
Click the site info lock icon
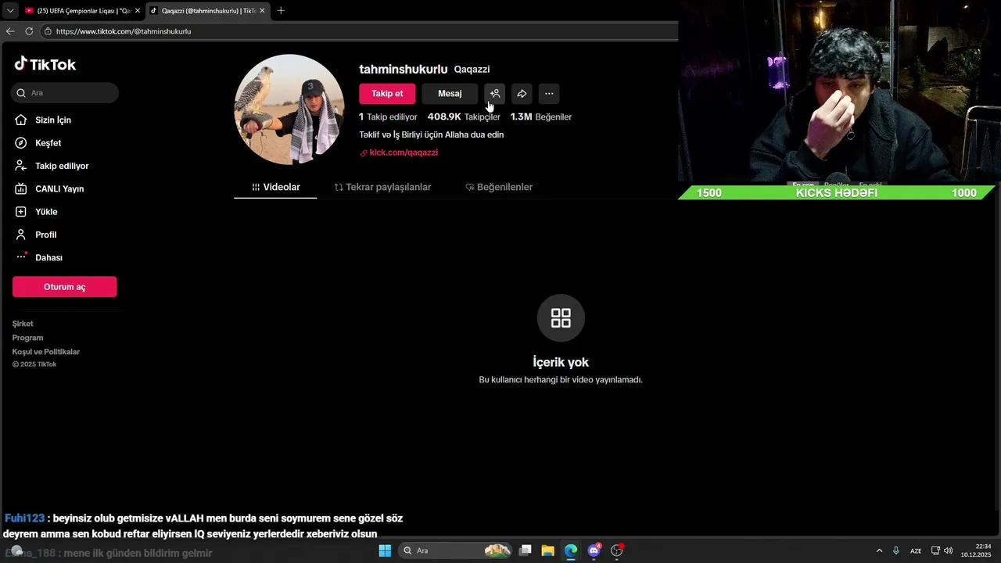[48, 31]
